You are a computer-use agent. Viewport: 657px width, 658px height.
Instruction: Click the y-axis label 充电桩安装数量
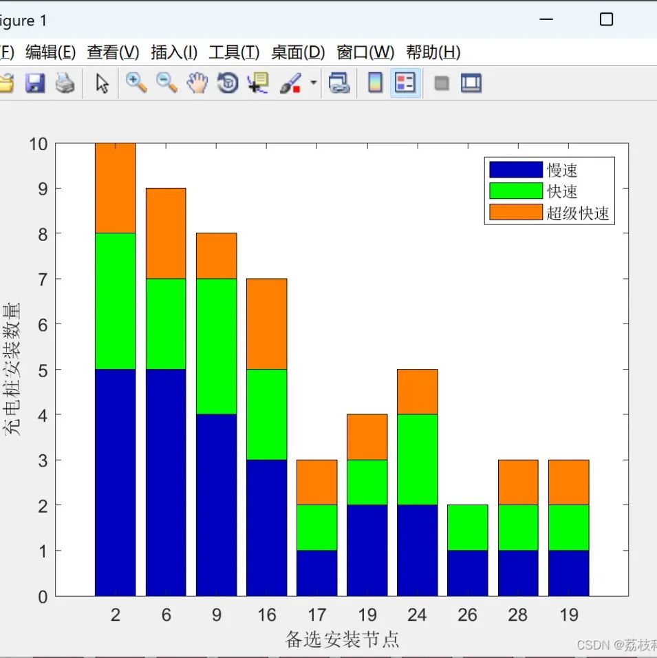point(11,368)
